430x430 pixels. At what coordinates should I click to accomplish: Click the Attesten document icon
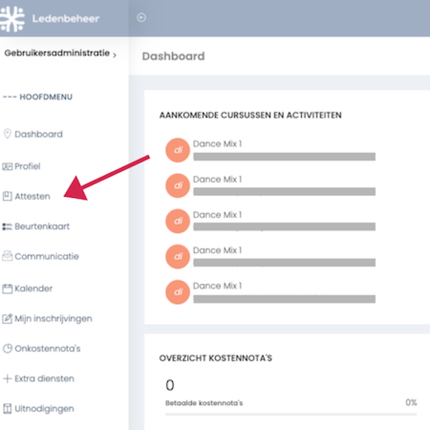point(7,196)
